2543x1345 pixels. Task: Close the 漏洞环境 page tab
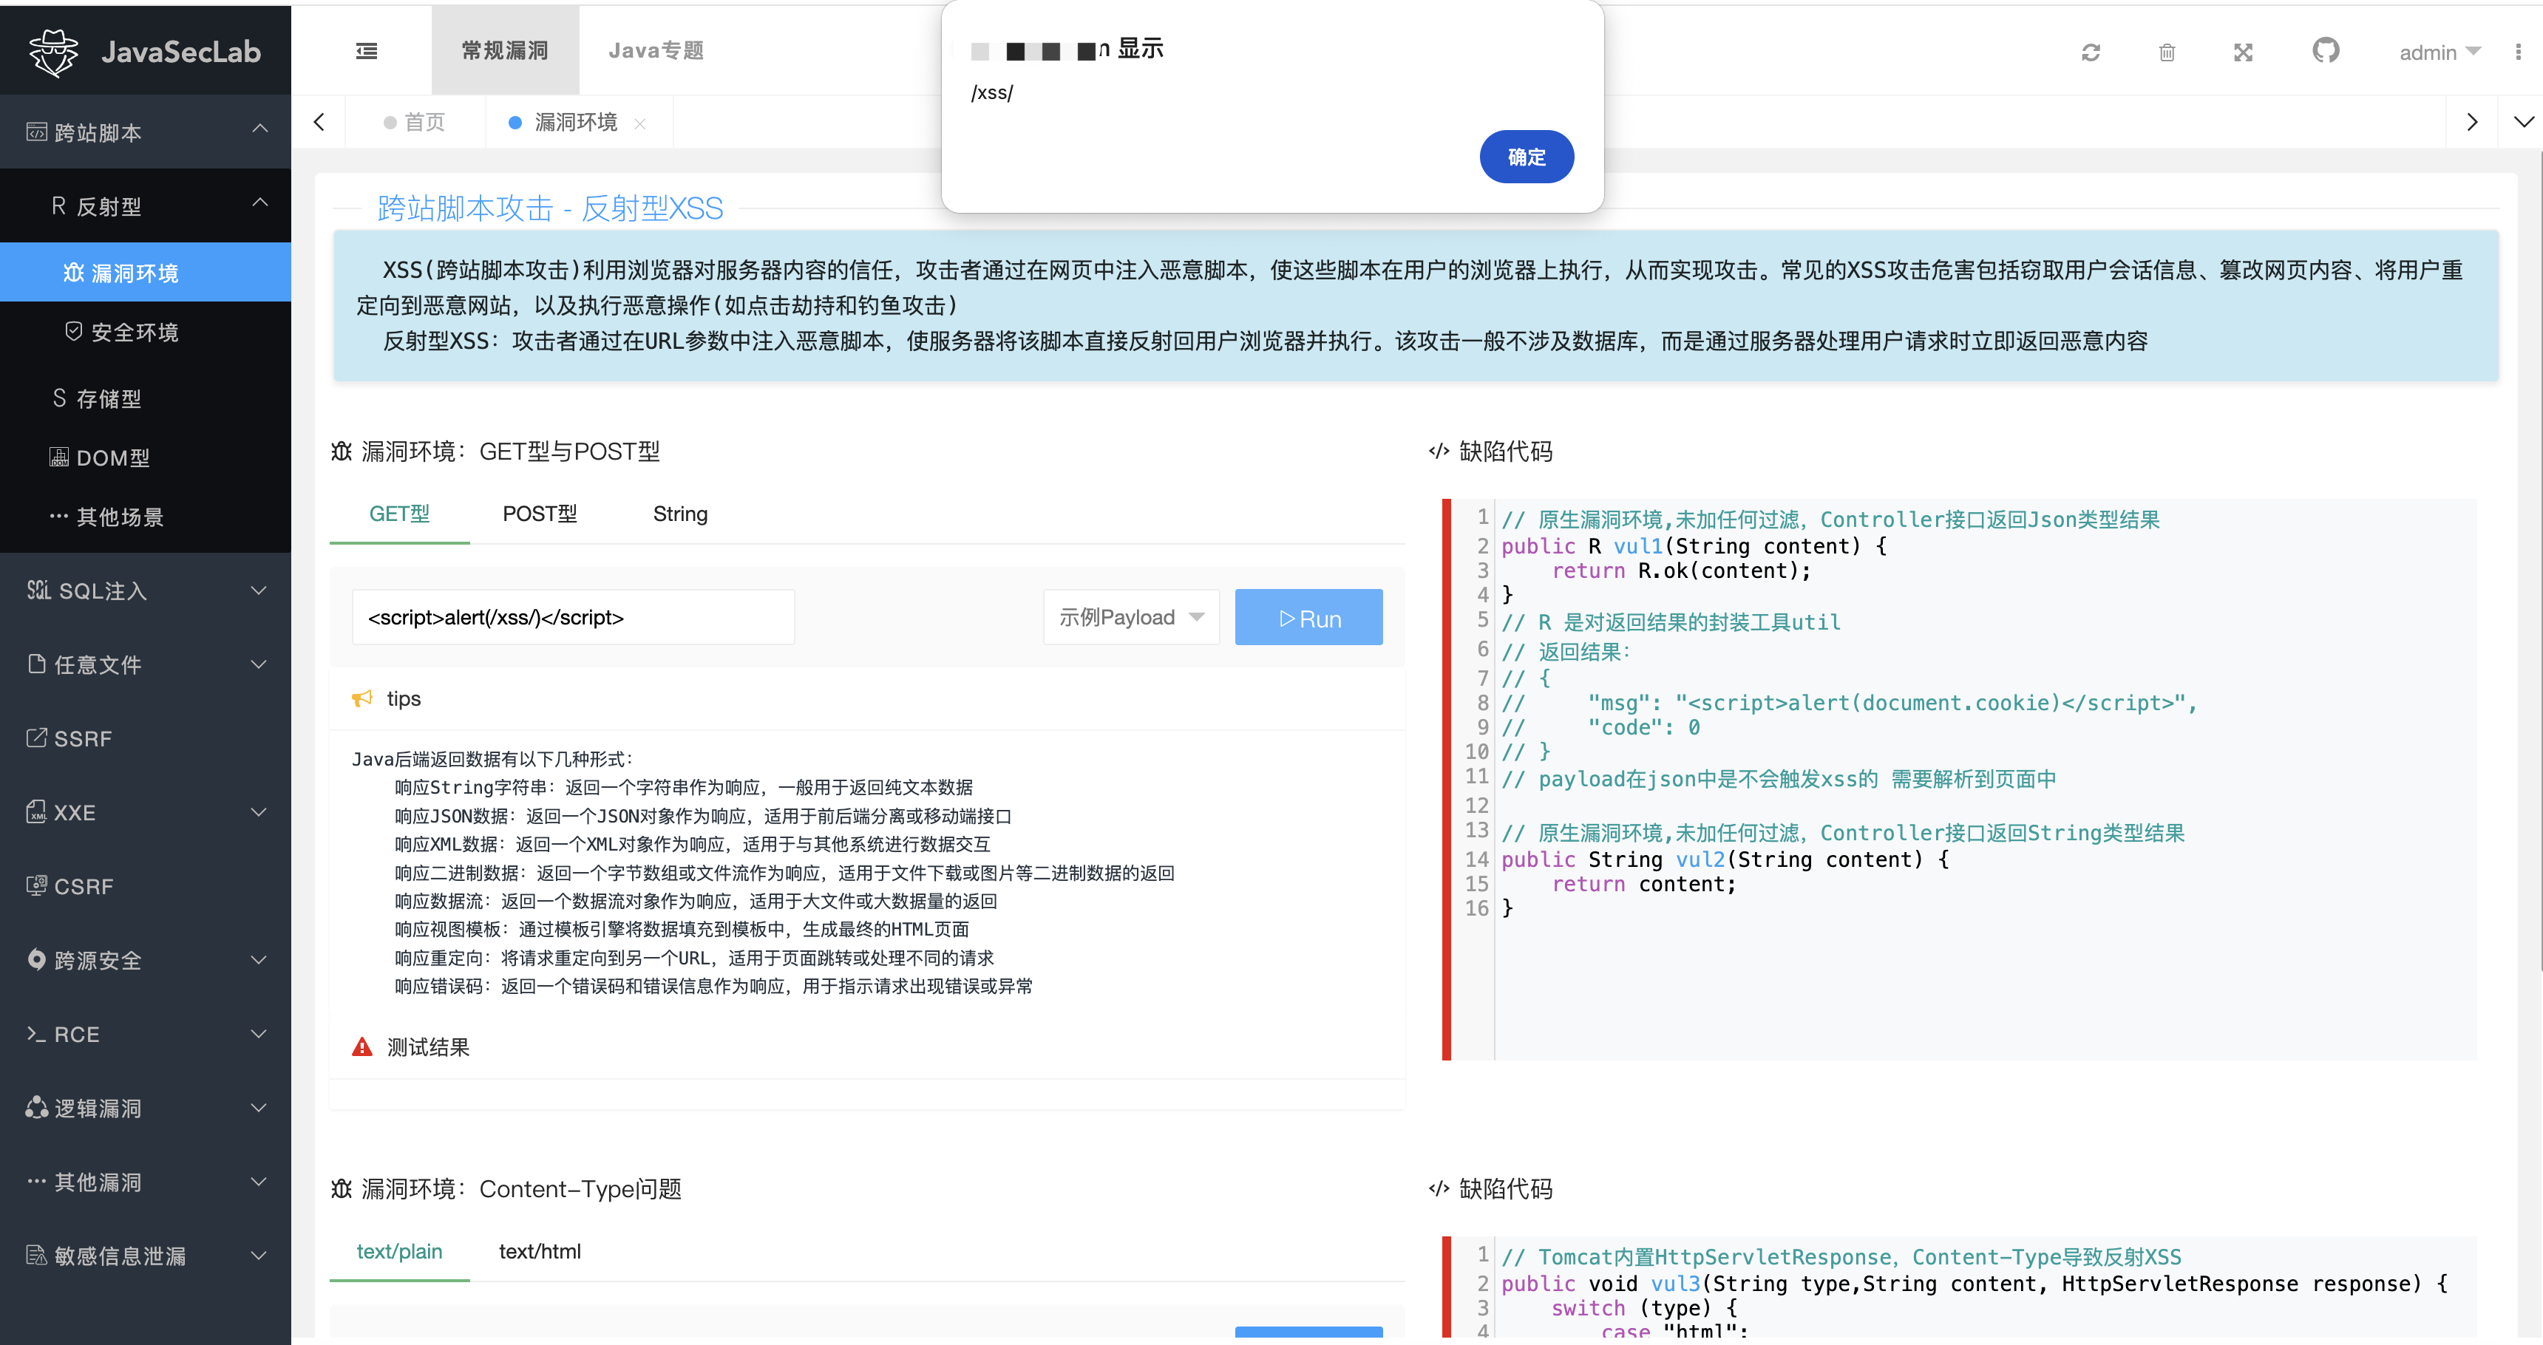point(639,123)
